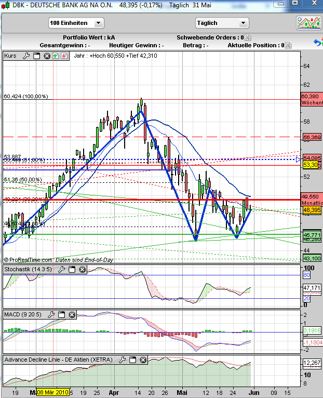Click the arrow of 100 Einheiten combo box
The height and width of the screenshot is (398, 323).
pyautogui.click(x=99, y=23)
